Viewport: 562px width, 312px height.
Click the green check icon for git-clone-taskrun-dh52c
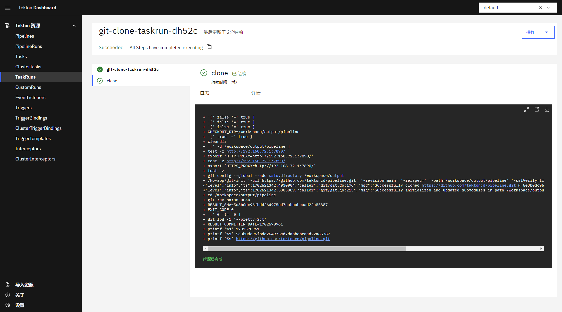[x=100, y=69]
